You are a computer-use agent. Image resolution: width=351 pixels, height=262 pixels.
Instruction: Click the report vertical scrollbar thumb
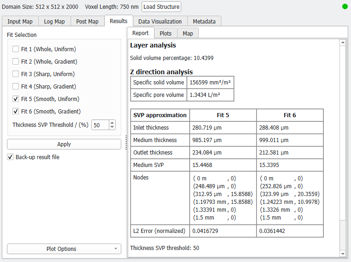click(343, 133)
